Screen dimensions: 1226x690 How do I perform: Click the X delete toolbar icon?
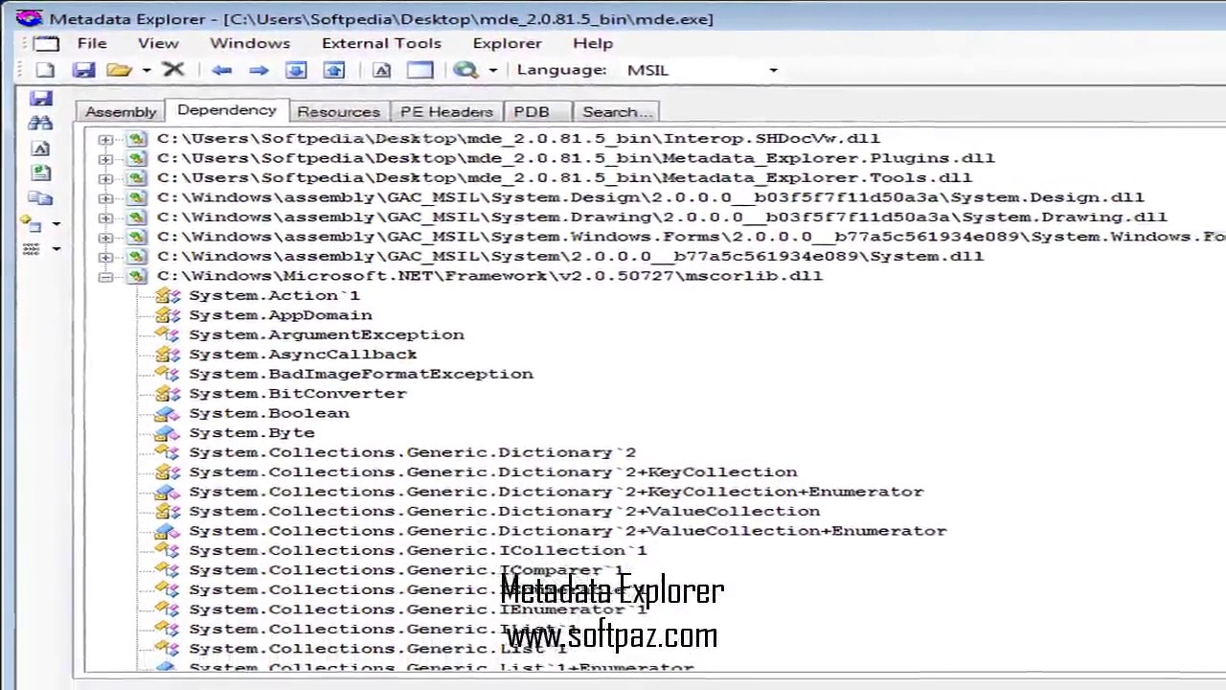(x=173, y=70)
